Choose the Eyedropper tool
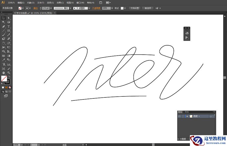This screenshot has height=146, width=227. [x=4, y=60]
